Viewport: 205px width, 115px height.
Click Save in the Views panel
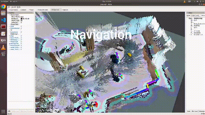pyautogui.click(x=189, y=111)
